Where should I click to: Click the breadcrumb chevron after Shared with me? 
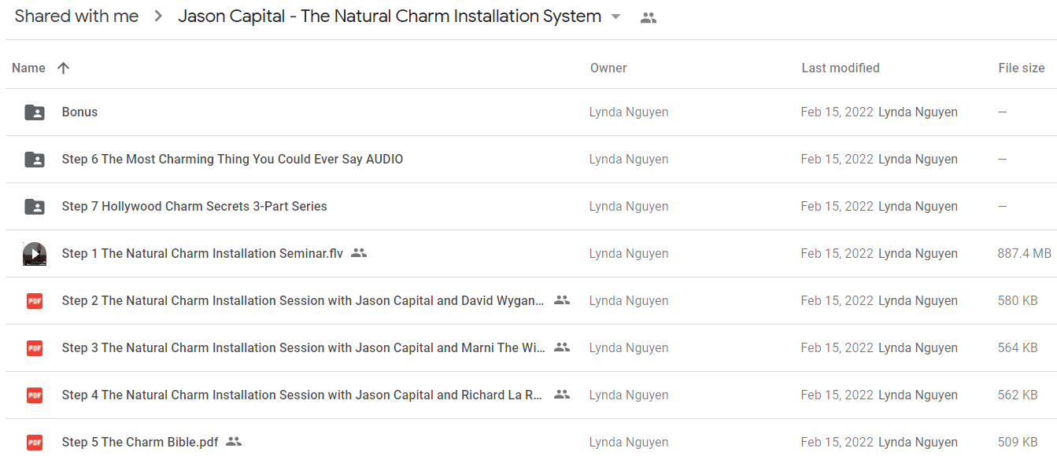158,17
